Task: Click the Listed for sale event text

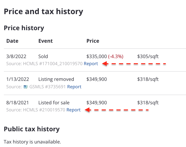Action: click(x=54, y=103)
